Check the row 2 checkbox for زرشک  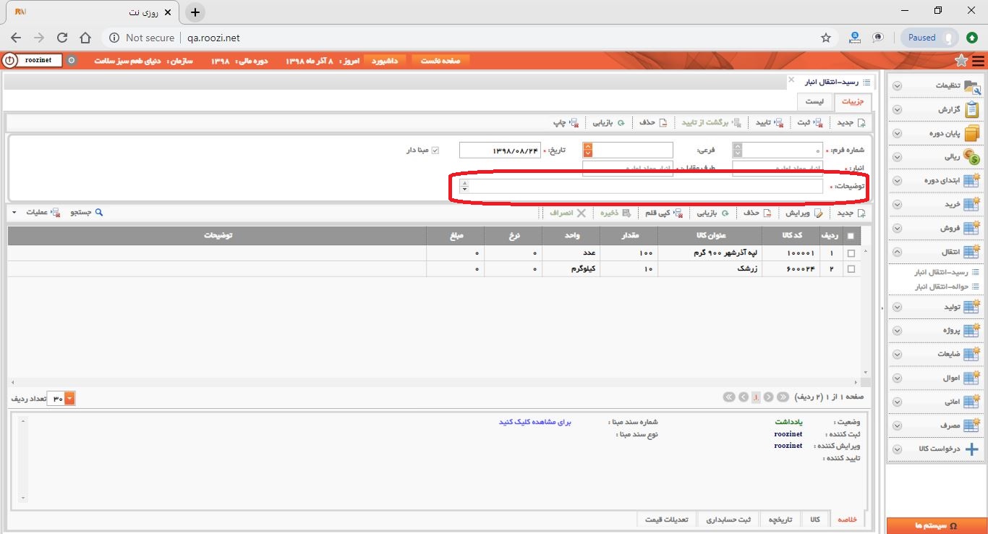coord(850,269)
